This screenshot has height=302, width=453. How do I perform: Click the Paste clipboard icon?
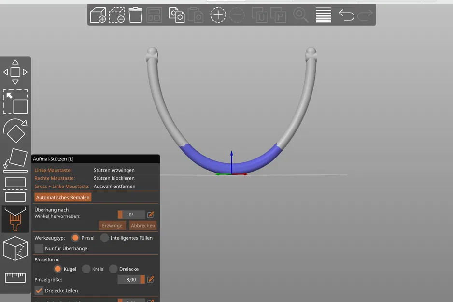click(196, 15)
